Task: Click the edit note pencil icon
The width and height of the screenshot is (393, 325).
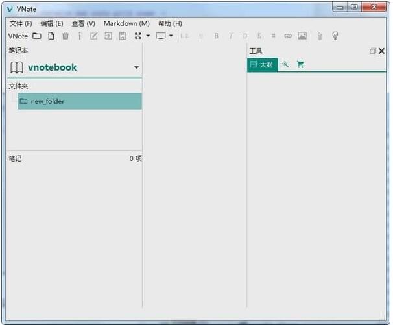Action: pos(94,36)
